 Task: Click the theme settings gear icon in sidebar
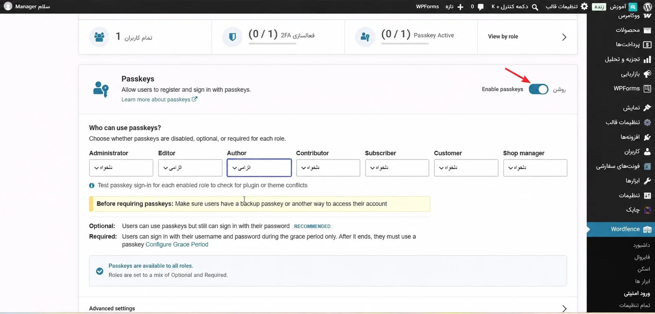[x=647, y=122]
